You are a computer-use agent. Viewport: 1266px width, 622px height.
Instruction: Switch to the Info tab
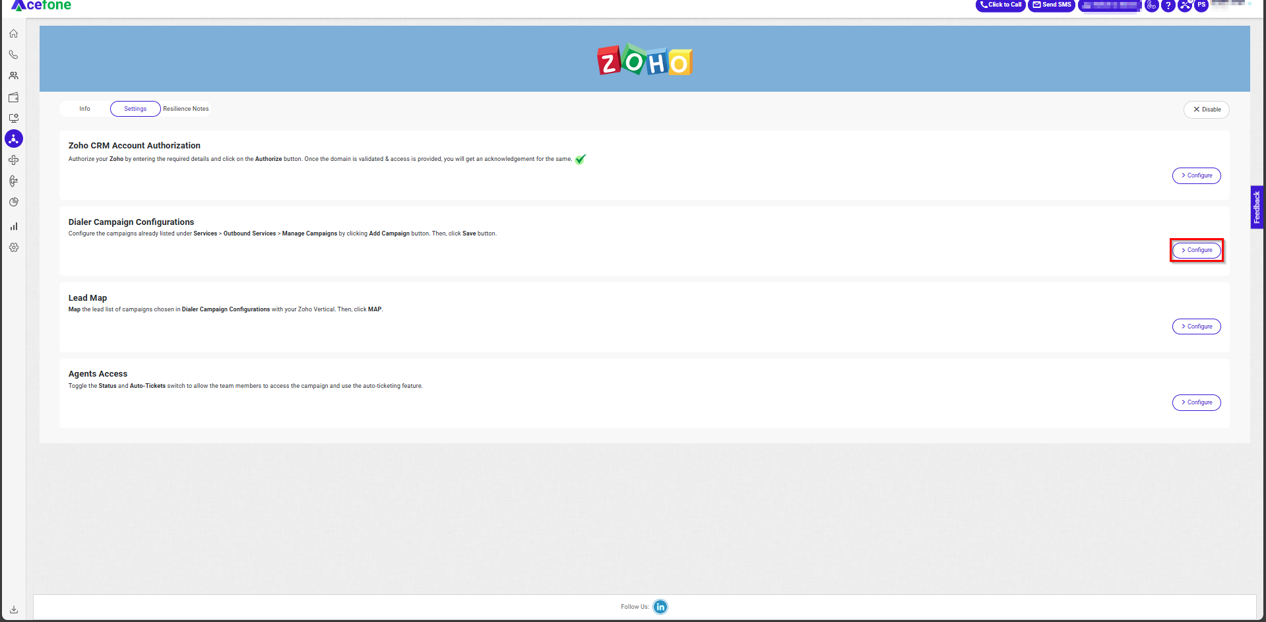pos(84,109)
